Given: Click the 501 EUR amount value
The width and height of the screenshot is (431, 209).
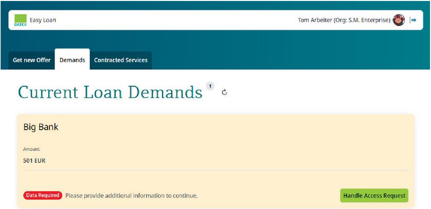Looking at the screenshot, I should 34,161.
